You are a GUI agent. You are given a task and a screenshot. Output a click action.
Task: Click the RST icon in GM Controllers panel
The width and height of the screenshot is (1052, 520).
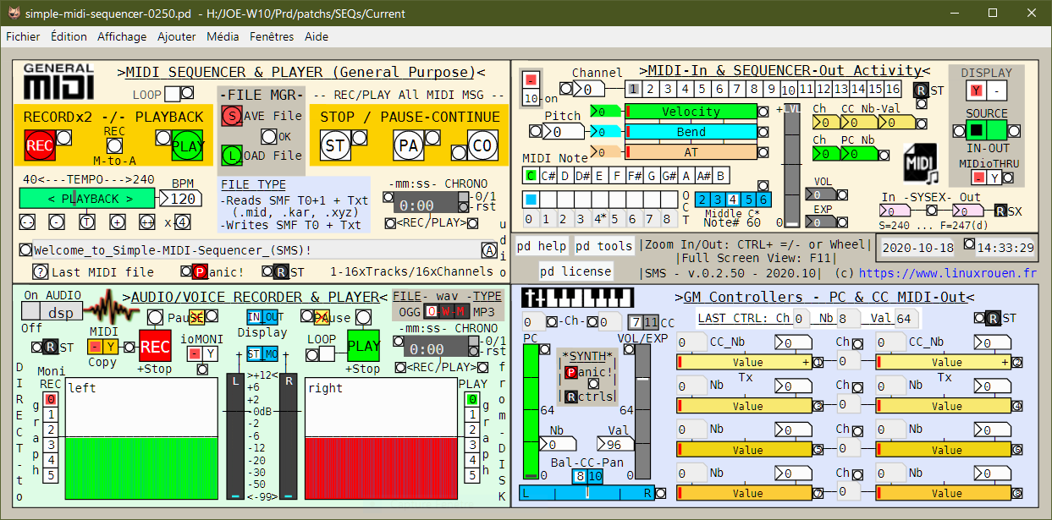click(x=995, y=319)
